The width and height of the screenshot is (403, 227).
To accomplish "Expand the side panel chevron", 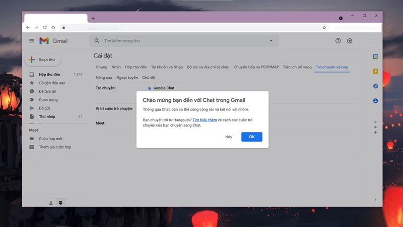I will pos(375,199).
